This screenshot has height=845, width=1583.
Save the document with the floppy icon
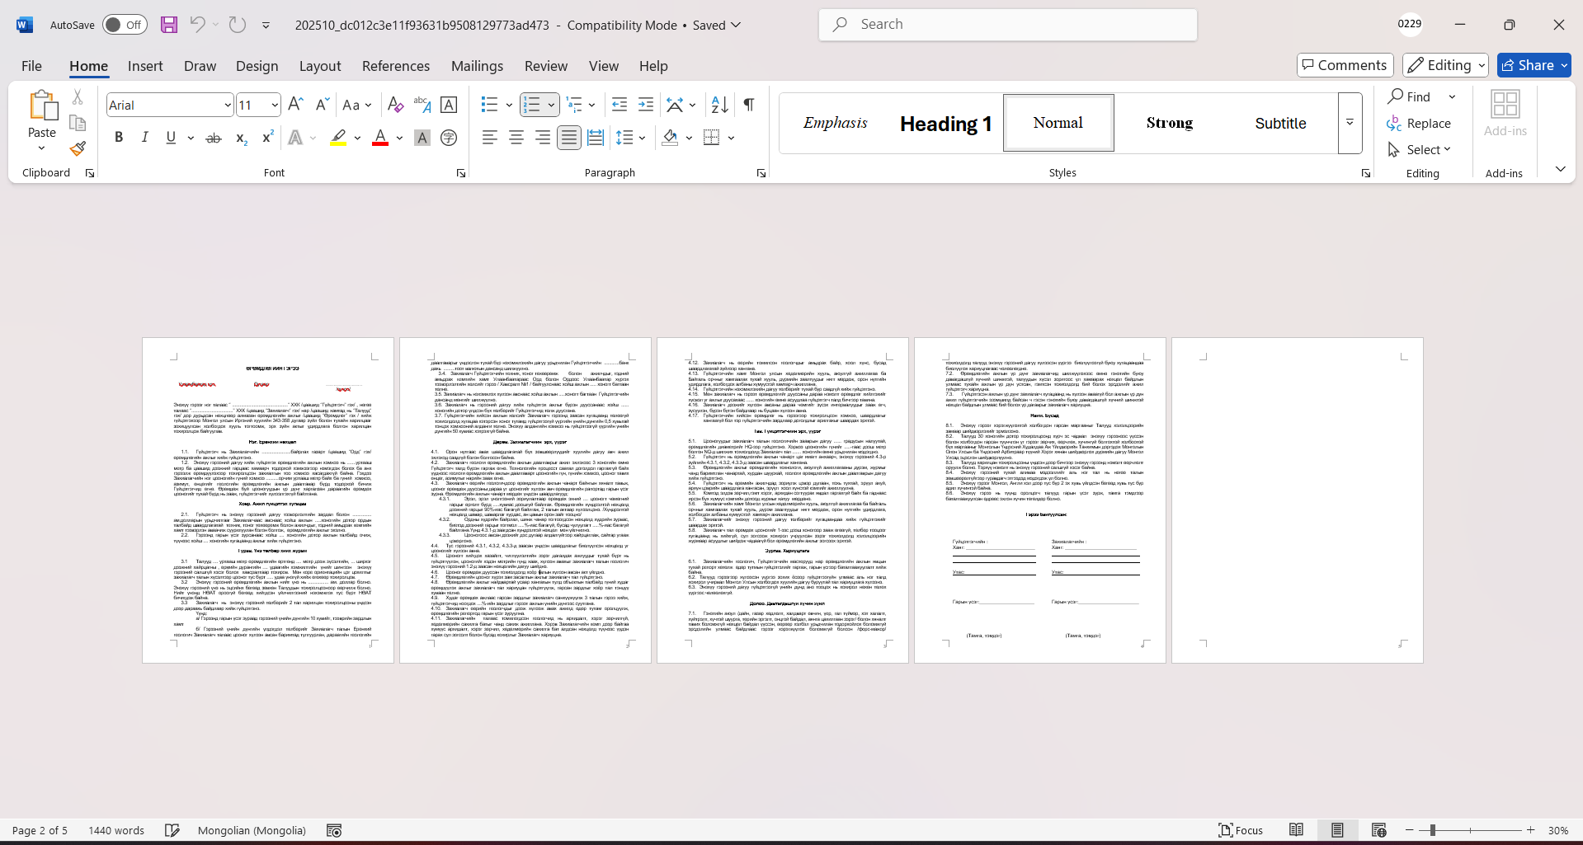coord(169,25)
